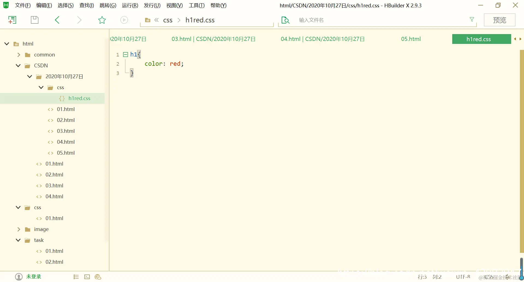Go forward with the right arrow icon
The image size is (524, 282).
[79, 20]
